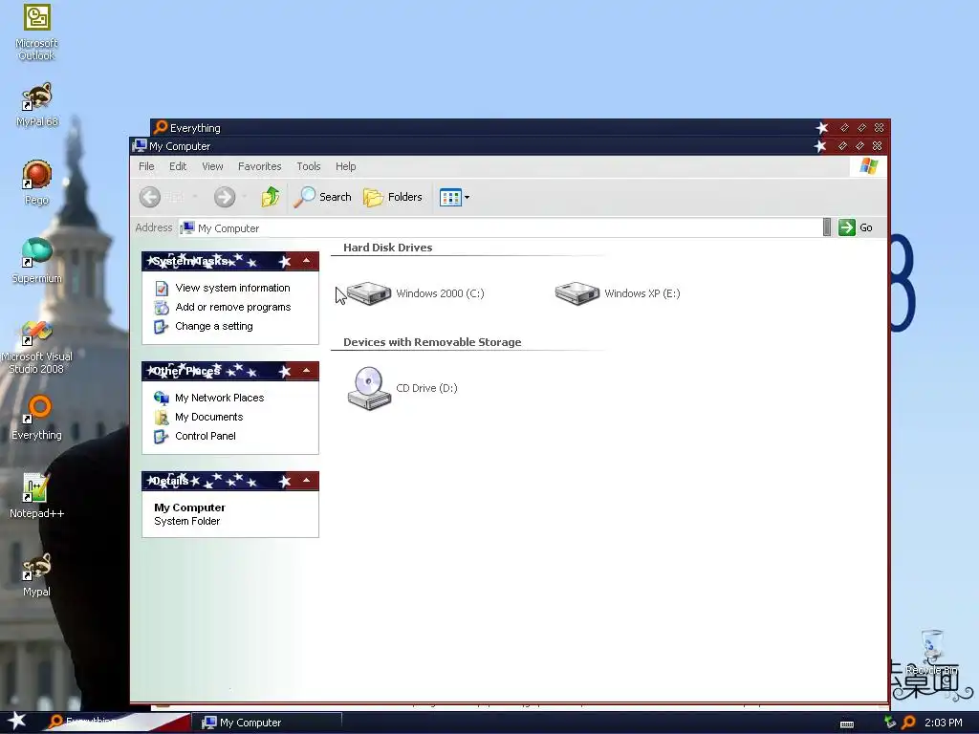Open the Favorites menu
The image size is (979, 734).
tap(260, 166)
